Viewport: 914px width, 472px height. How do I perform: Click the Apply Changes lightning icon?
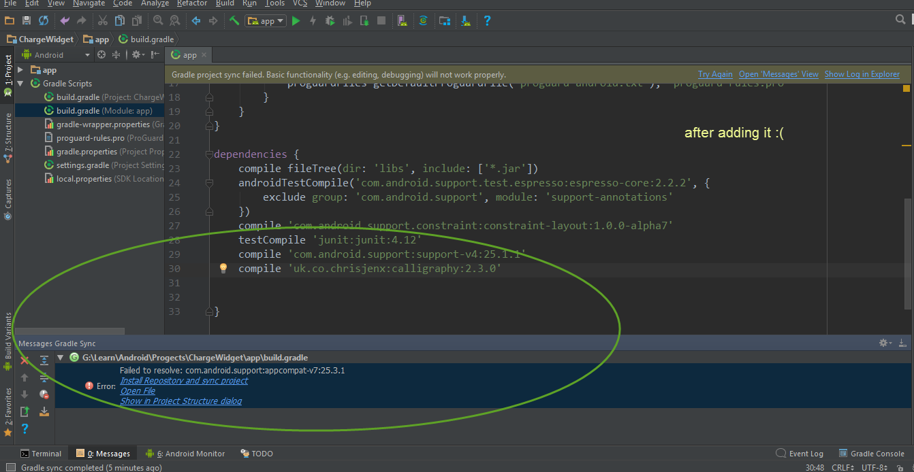tap(313, 21)
